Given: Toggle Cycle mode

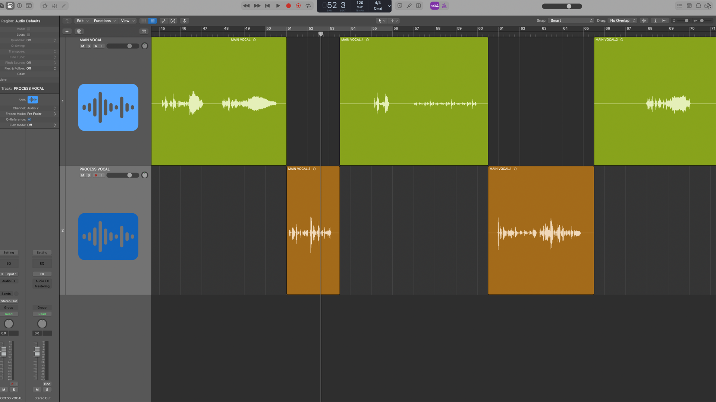Looking at the screenshot, I should [308, 6].
